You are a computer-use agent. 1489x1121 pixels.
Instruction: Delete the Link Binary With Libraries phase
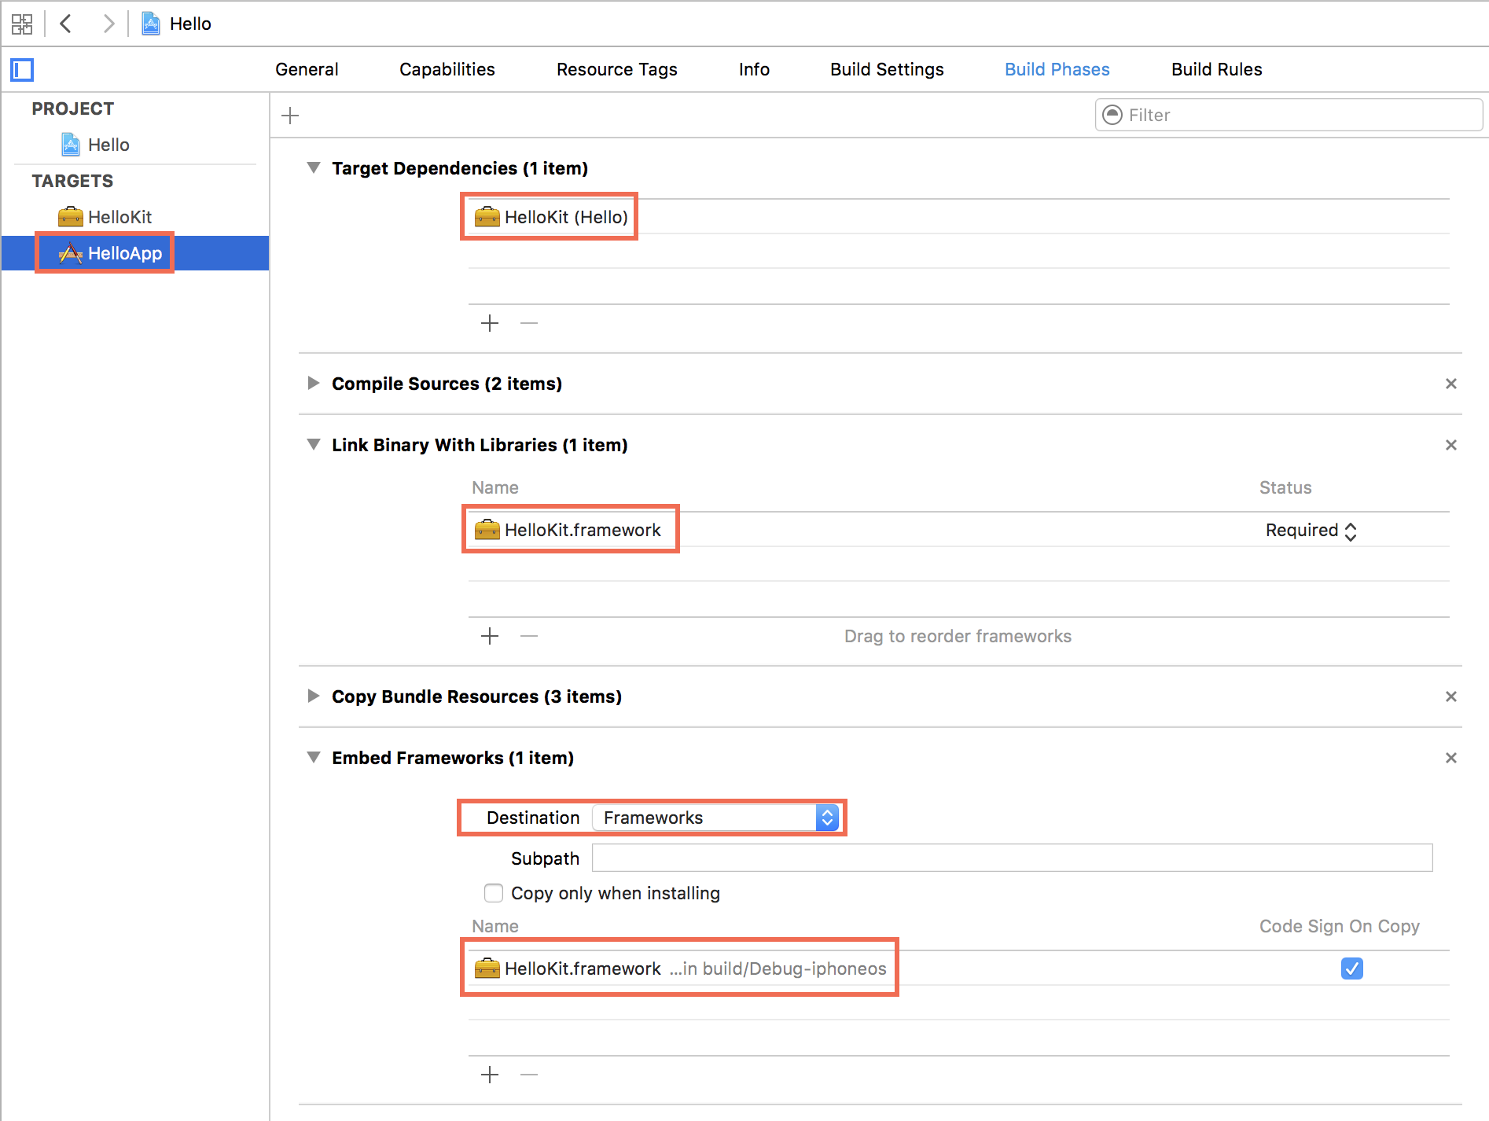pos(1451,445)
